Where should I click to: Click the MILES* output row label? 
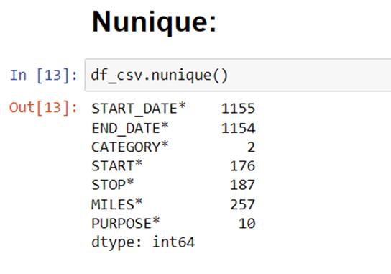click(117, 204)
